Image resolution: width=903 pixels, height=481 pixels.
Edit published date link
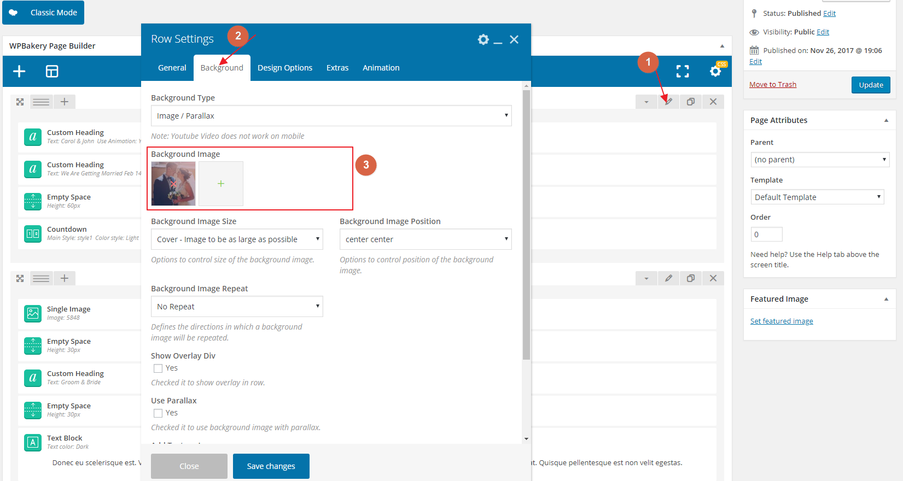(755, 61)
